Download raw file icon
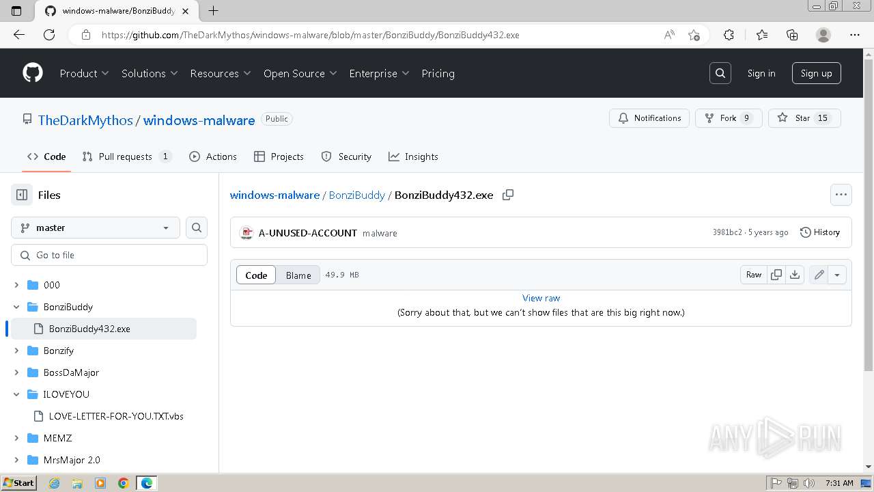Image resolution: width=874 pixels, height=492 pixels. 795,275
